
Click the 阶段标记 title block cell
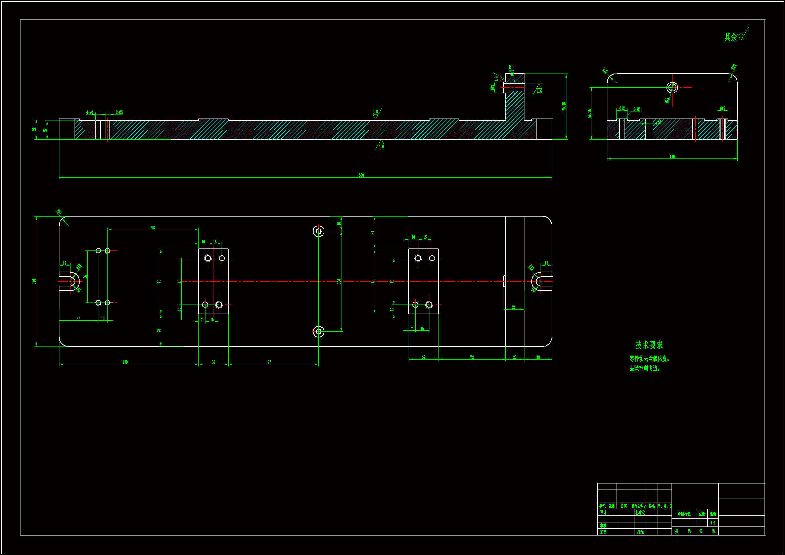(684, 514)
